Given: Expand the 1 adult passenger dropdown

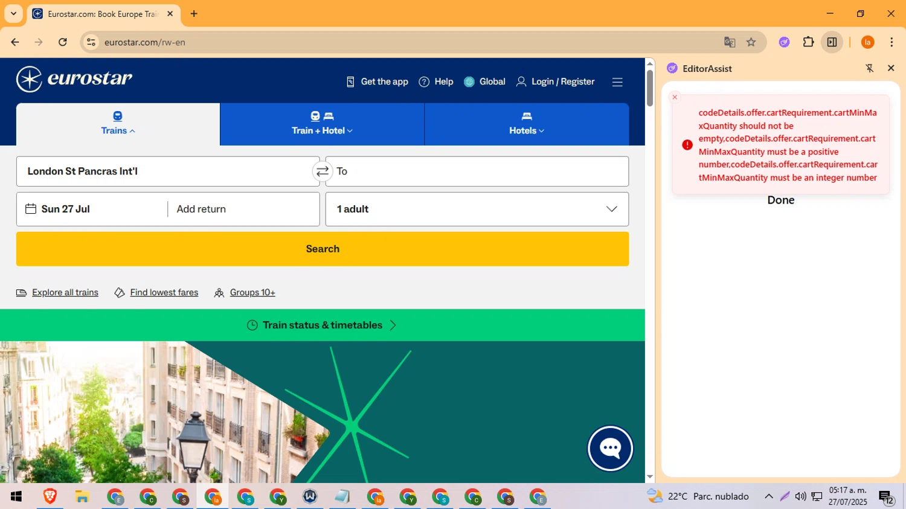Looking at the screenshot, I should coord(477,209).
